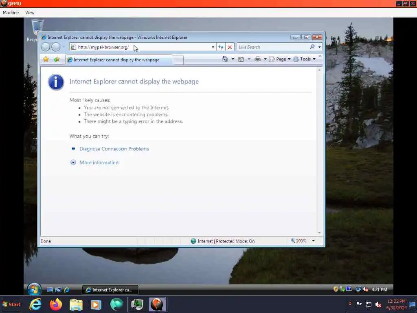Click the blue information icon
The height and width of the screenshot is (313, 417).
[56, 82]
